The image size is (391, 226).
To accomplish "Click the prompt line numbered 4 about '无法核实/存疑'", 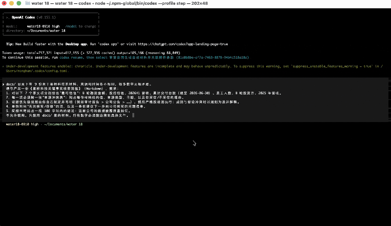I will [x=76, y=106].
